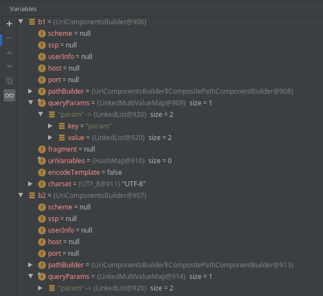Click the duplicate watch icon
Image resolution: width=323 pixels, height=296 pixels.
click(9, 80)
